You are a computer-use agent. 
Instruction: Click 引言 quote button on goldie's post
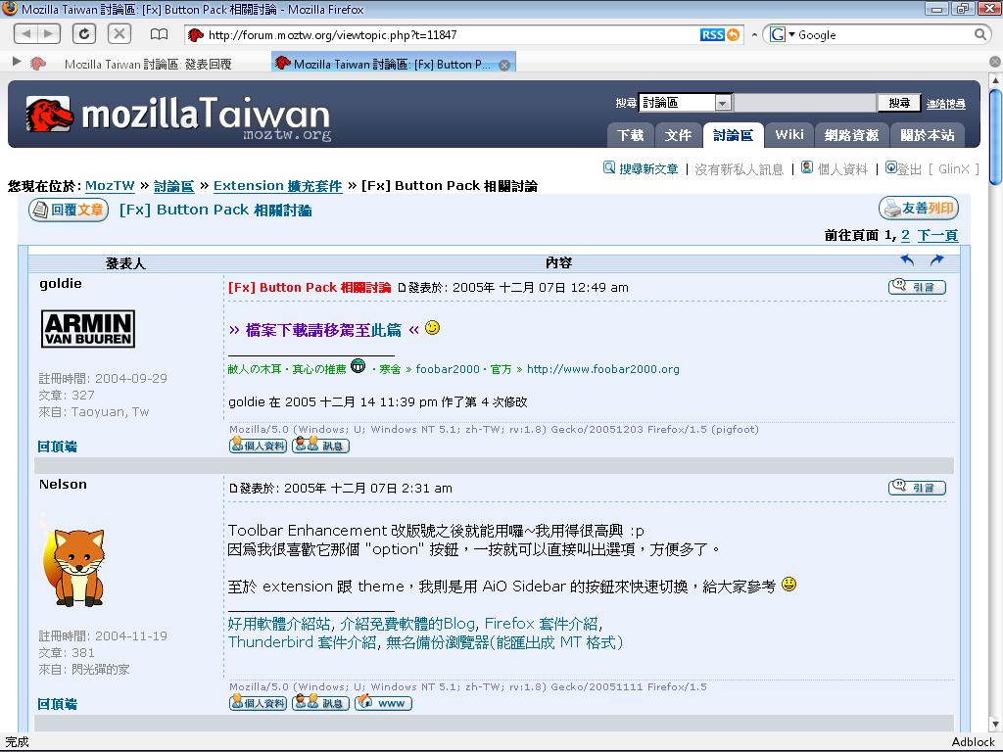[x=917, y=287]
